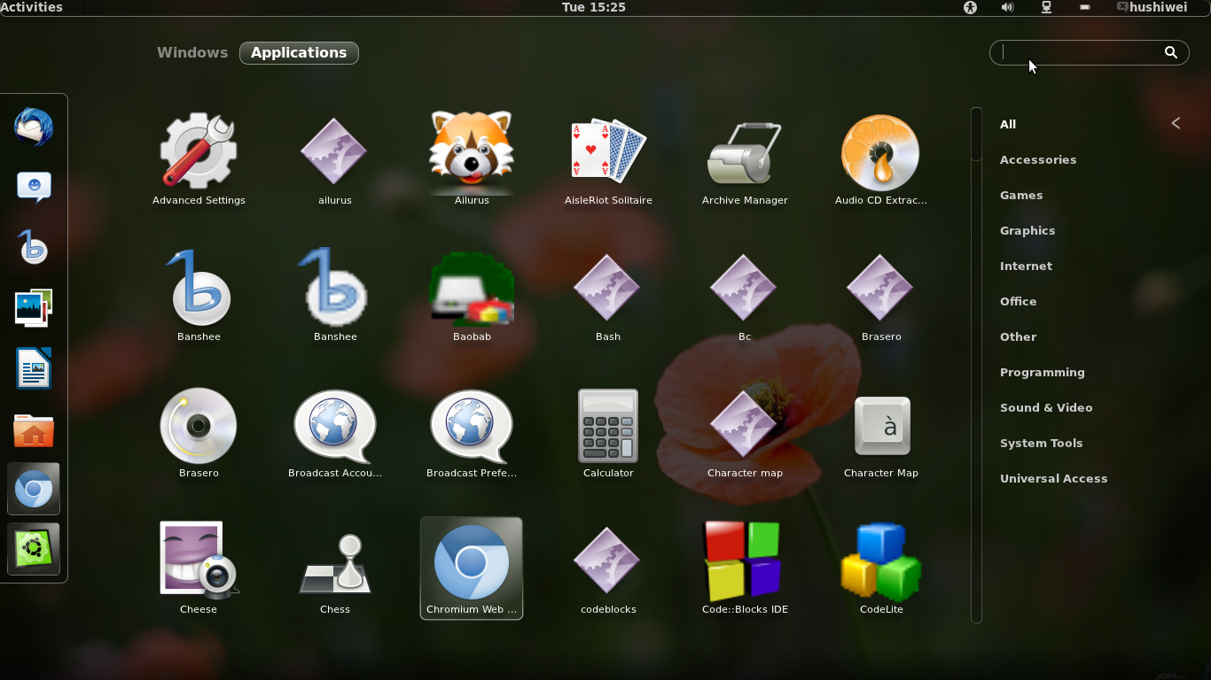The image size is (1211, 680).
Task: Open accessibility menu in top bar
Action: 970,7
